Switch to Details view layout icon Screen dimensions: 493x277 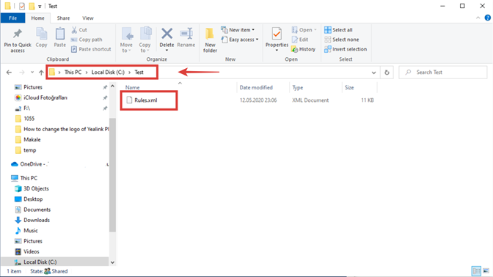tap(476, 271)
